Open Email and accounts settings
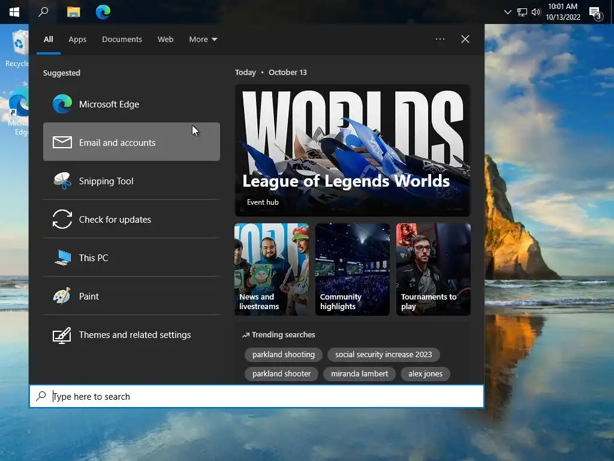Image resolution: width=614 pixels, height=461 pixels. [x=131, y=142]
